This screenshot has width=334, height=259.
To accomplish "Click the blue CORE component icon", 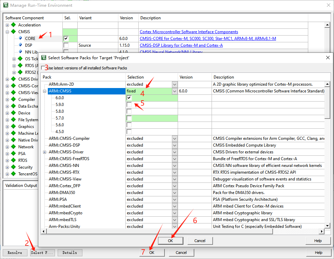I will (20, 38).
